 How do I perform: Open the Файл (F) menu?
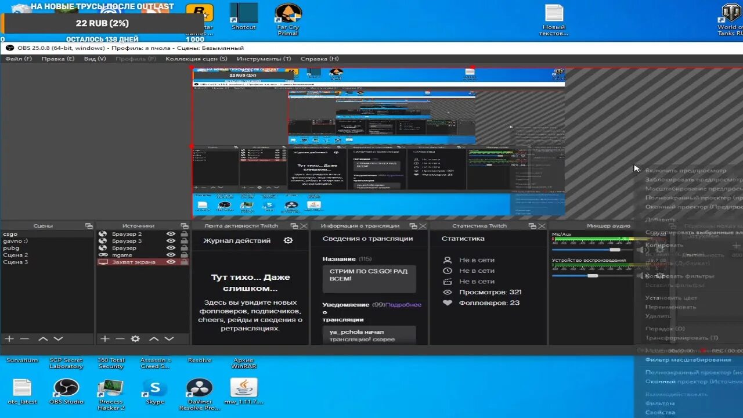pyautogui.click(x=19, y=59)
